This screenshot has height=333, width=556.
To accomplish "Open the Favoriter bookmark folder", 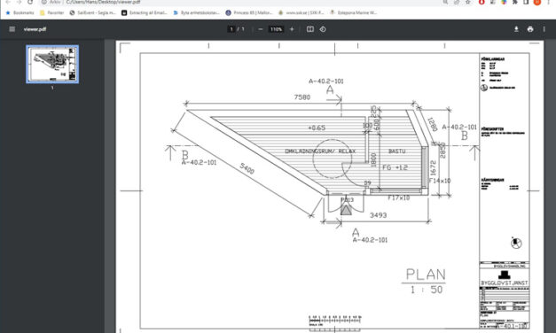I will click(52, 12).
